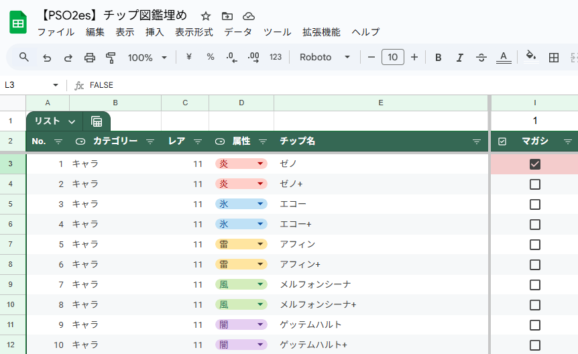Click the currency format ¥ button
The height and width of the screenshot is (354, 578).
188,58
